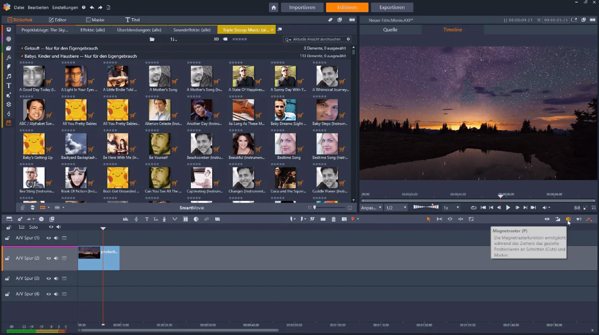Click the snapshot camera icon in timeline toolbar
The height and width of the screenshot is (335, 599).
tap(344, 219)
